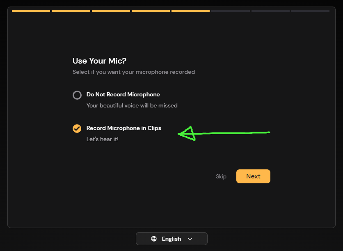
Task: Select the third progress step segment
Action: (x=111, y=11)
